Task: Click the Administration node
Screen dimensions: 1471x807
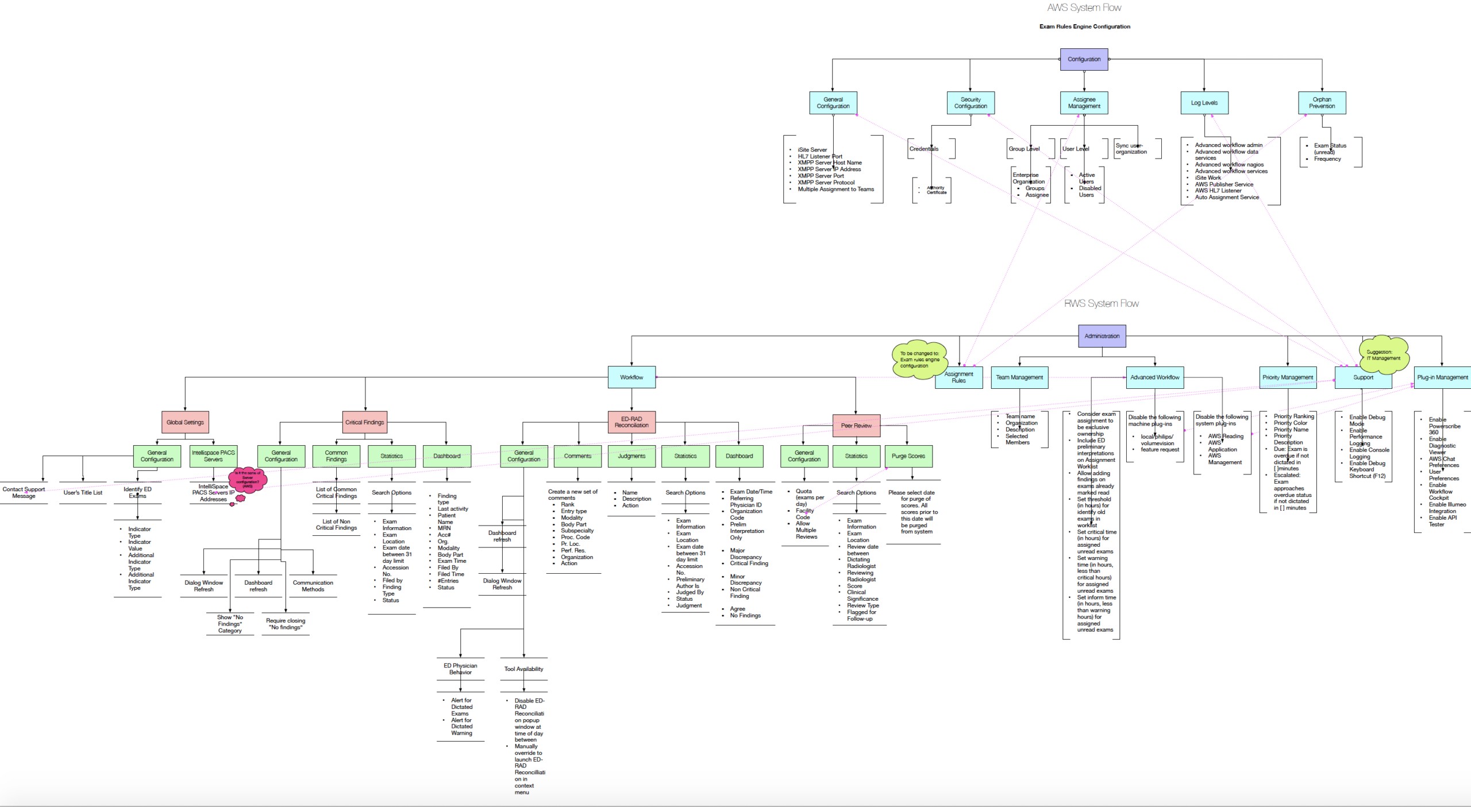Action: click(1102, 336)
